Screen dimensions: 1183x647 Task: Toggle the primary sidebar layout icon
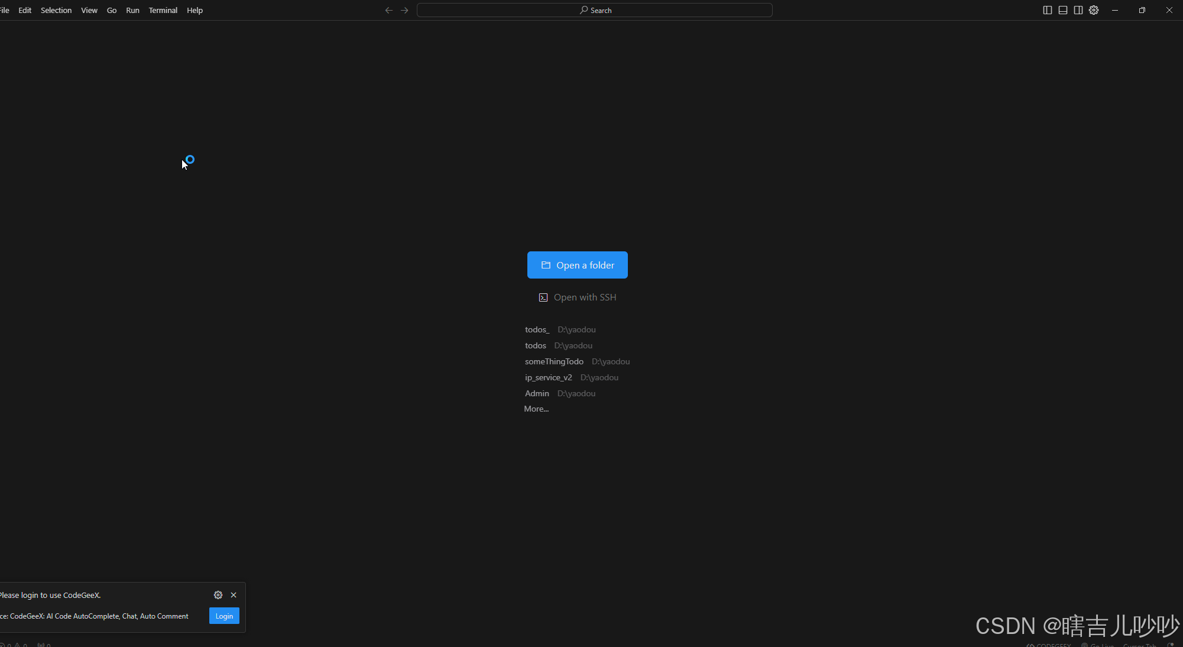tap(1047, 10)
